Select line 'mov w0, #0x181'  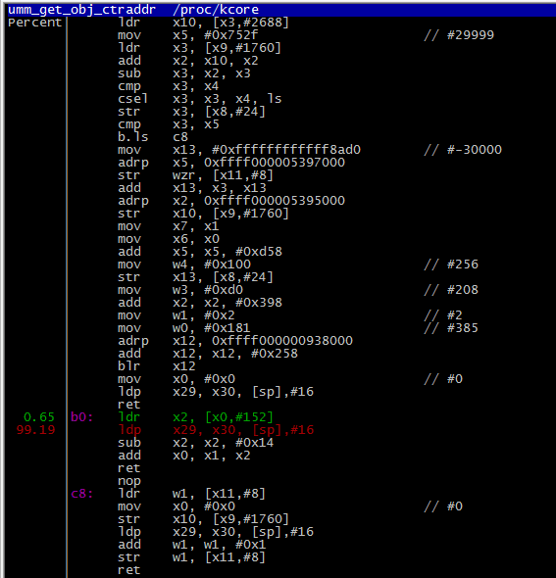[183, 328]
